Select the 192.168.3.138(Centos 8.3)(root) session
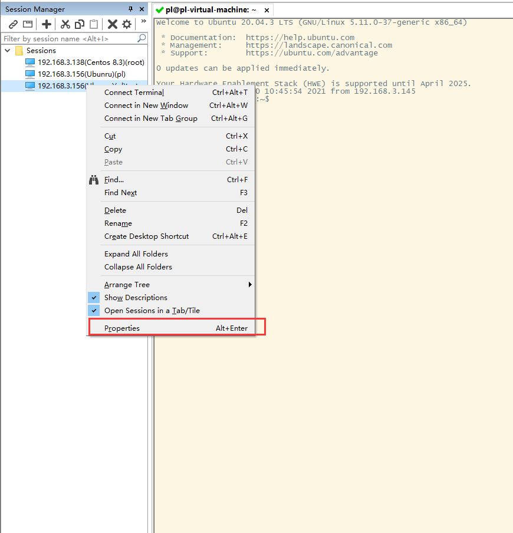This screenshot has height=533, width=513. pos(91,62)
